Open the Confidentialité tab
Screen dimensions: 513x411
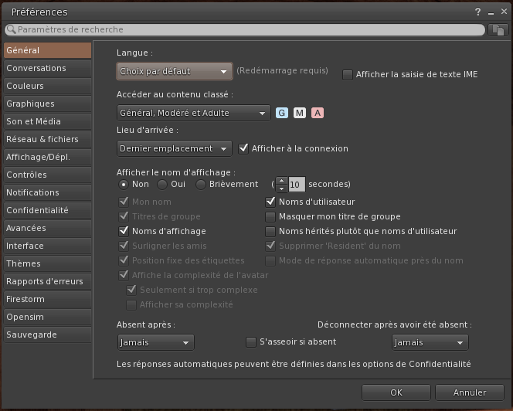[x=46, y=210]
